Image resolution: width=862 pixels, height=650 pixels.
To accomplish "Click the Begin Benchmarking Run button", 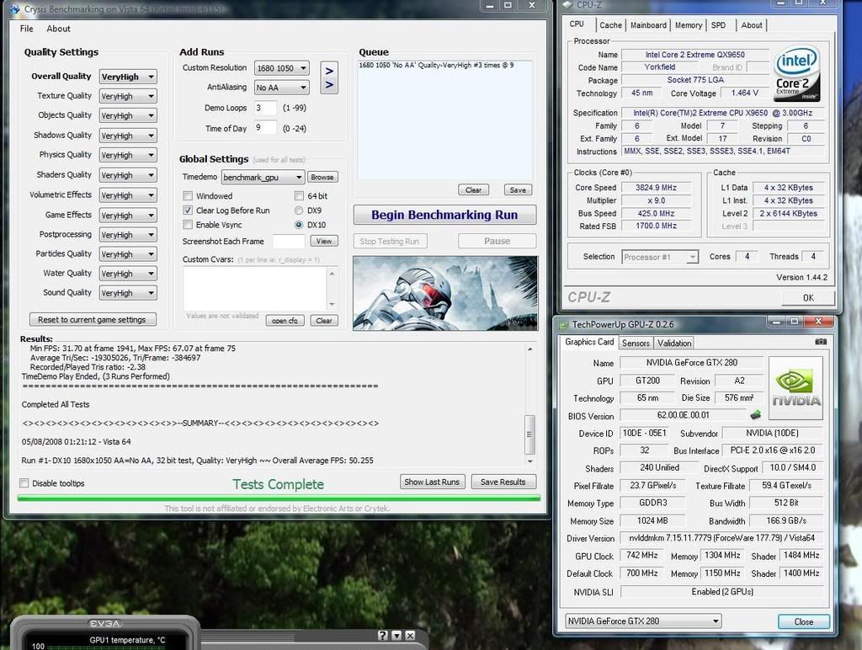I will pos(444,215).
